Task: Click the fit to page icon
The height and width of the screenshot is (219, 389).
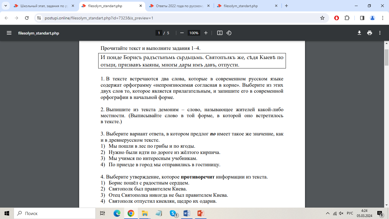Action: pos(220,33)
